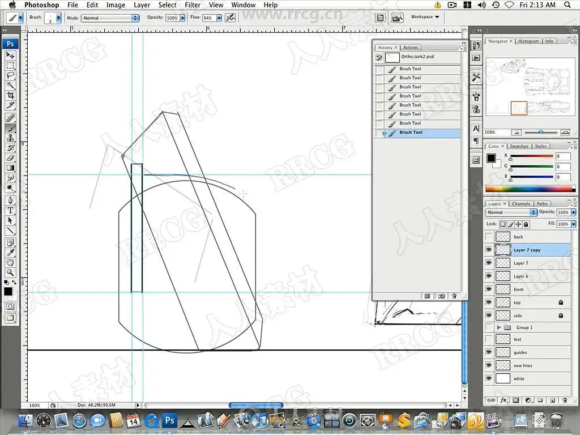Switch to the Swatches tab
The height and width of the screenshot is (435, 580).
[x=519, y=146]
